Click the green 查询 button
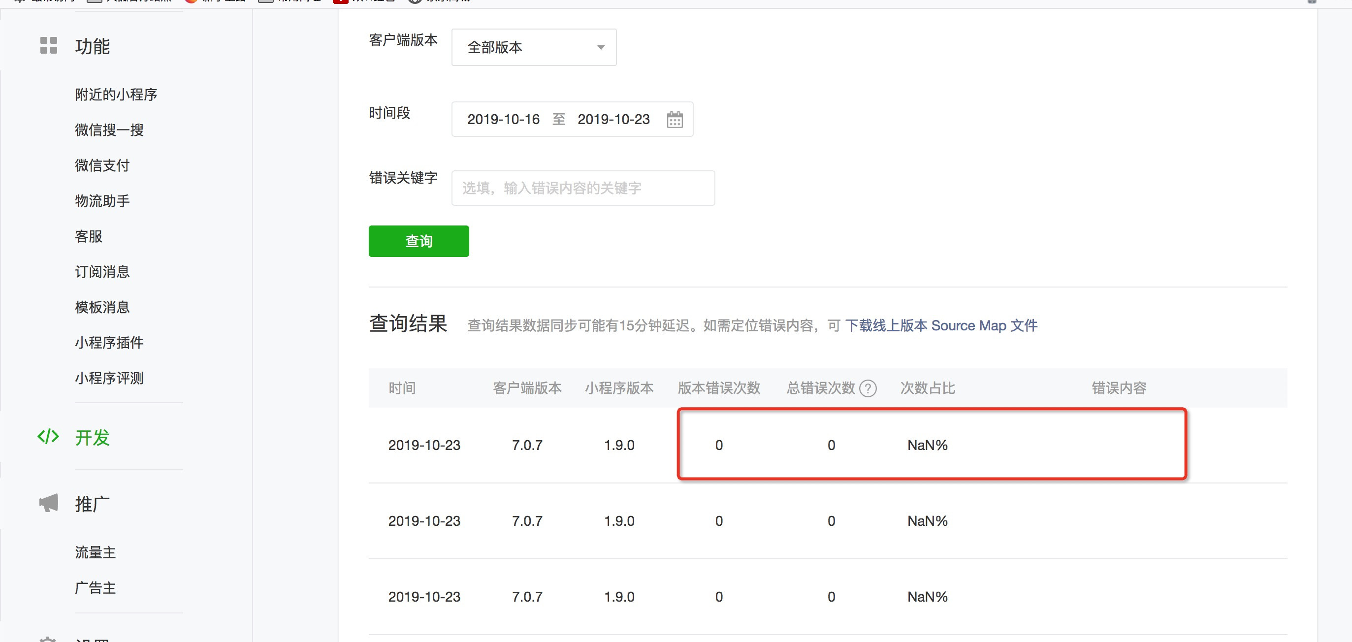 [419, 241]
